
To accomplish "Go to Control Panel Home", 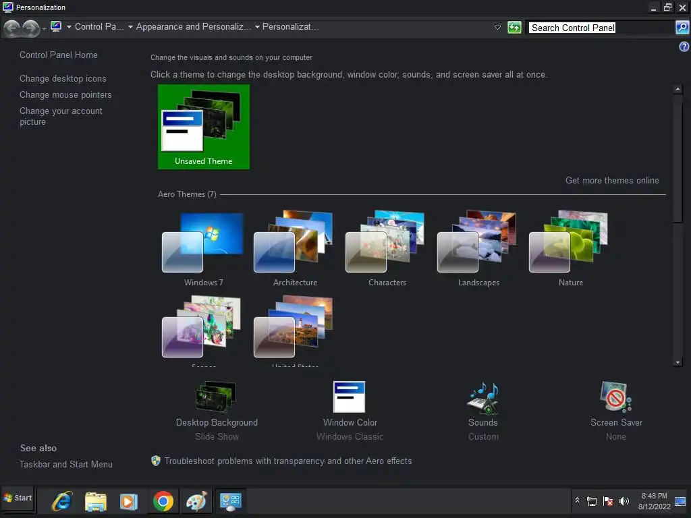I will 59,55.
